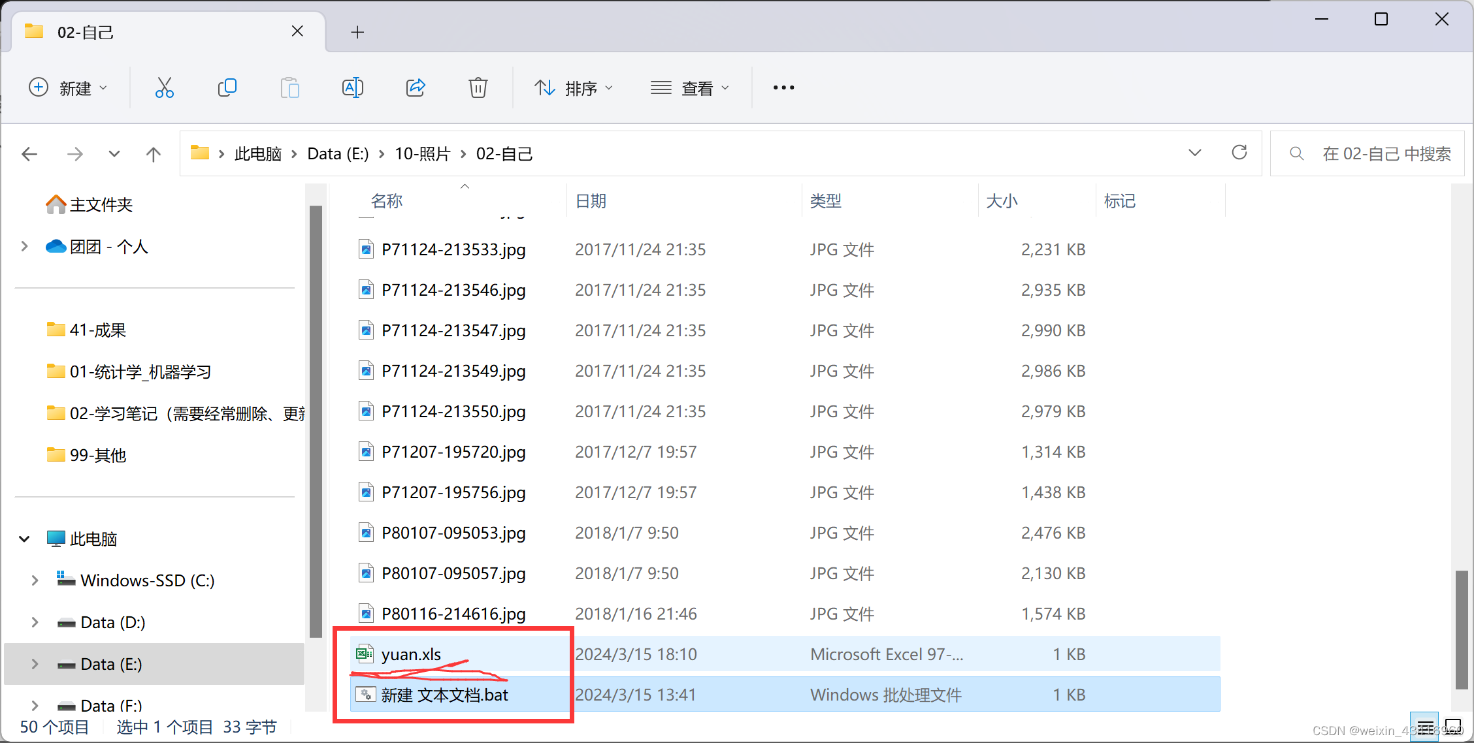This screenshot has width=1474, height=743.
Task: Open the 查看 view menu
Action: click(x=689, y=87)
